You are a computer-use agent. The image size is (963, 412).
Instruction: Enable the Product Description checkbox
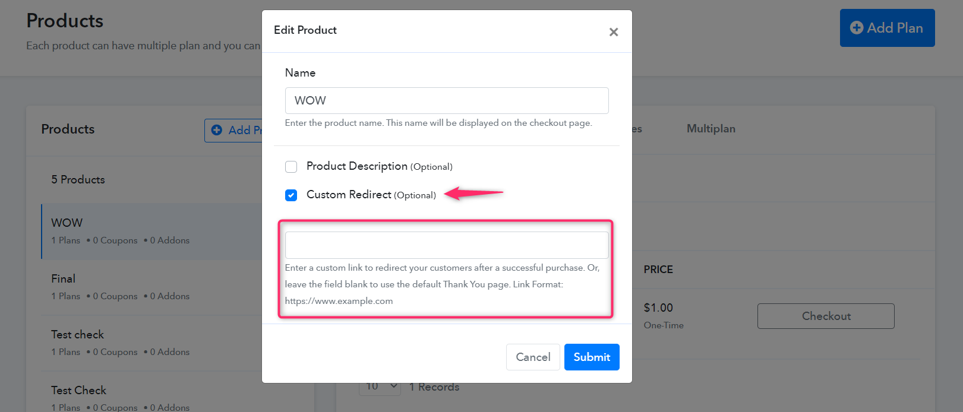tap(291, 167)
